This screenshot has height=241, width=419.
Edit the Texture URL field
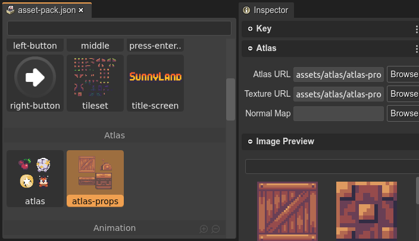pyautogui.click(x=339, y=94)
